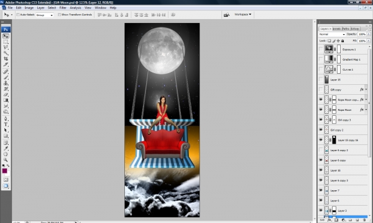
Task: Show the Exposure 1 layer
Action: click(321, 50)
